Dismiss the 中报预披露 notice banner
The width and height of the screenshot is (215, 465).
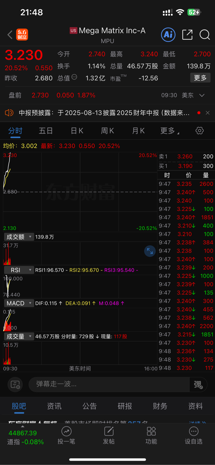207,113
